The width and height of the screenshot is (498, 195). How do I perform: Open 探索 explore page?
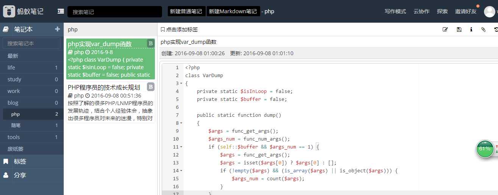pyautogui.click(x=442, y=11)
